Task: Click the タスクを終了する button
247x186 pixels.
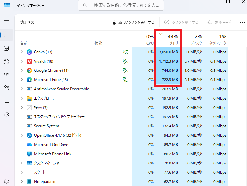Action: pyautogui.click(x=182, y=22)
